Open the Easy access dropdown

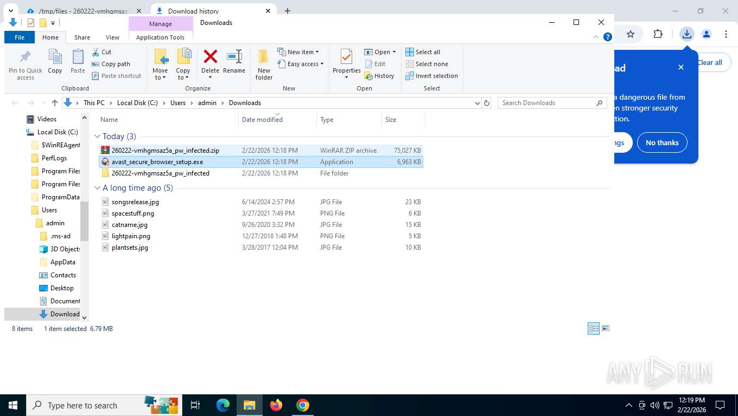coord(300,64)
